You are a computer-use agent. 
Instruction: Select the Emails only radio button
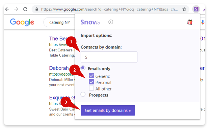pyautogui.click(x=83, y=68)
